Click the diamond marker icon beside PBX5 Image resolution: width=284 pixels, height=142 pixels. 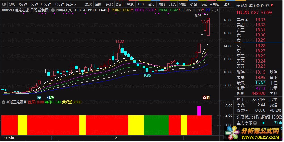[211, 10]
